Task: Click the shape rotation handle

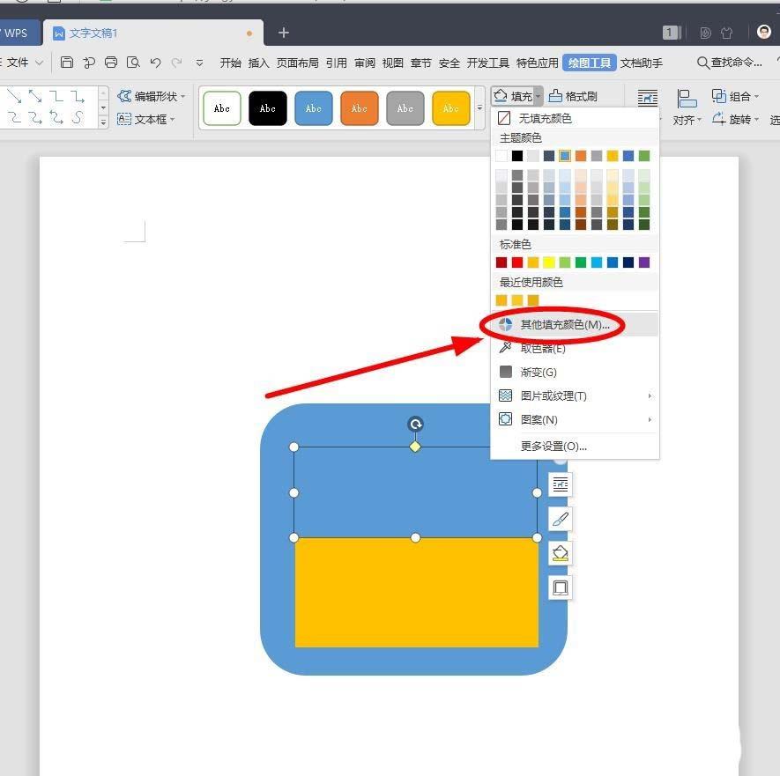Action: coord(415,424)
